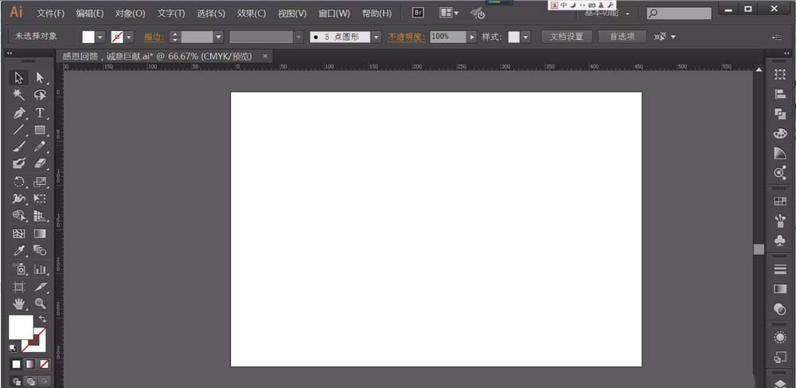Reset to default fill and stroke
Viewport: 796px width, 388px height.
click(13, 348)
